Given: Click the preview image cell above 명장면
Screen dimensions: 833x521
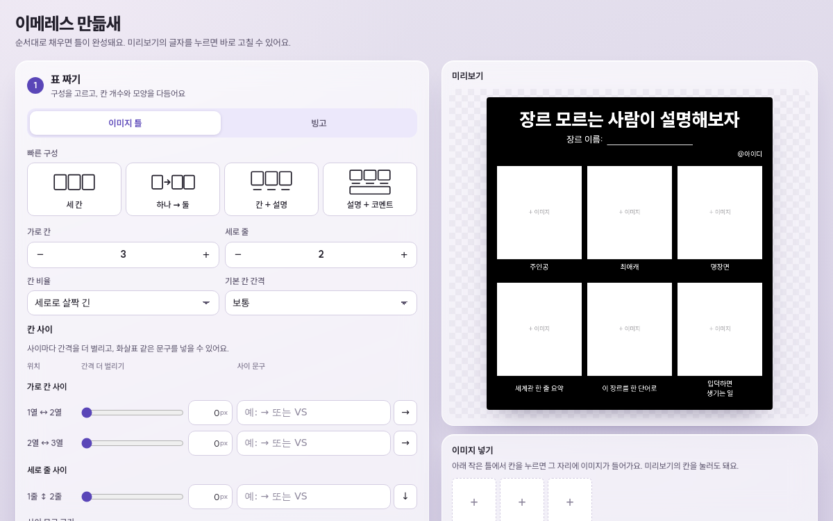Looking at the screenshot, I should coord(720,213).
